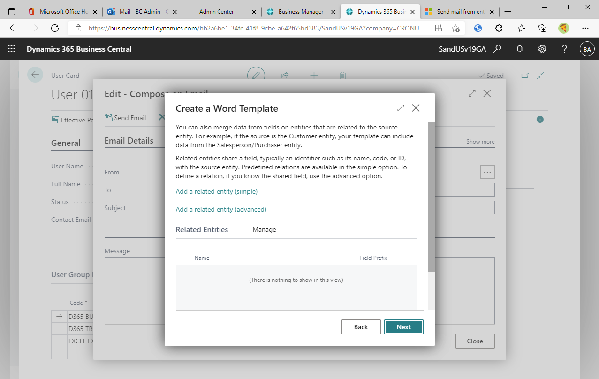Open the app launcher waffle menu
Viewport: 599px width, 379px height.
point(12,49)
